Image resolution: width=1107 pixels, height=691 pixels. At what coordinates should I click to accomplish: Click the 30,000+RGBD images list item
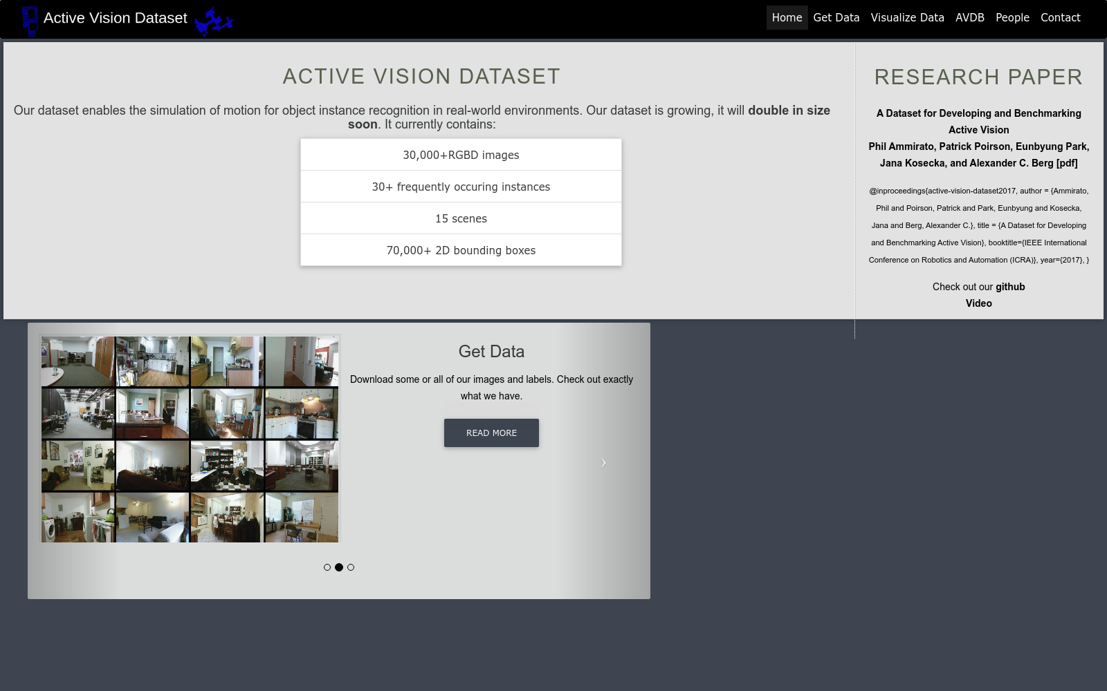[461, 155]
